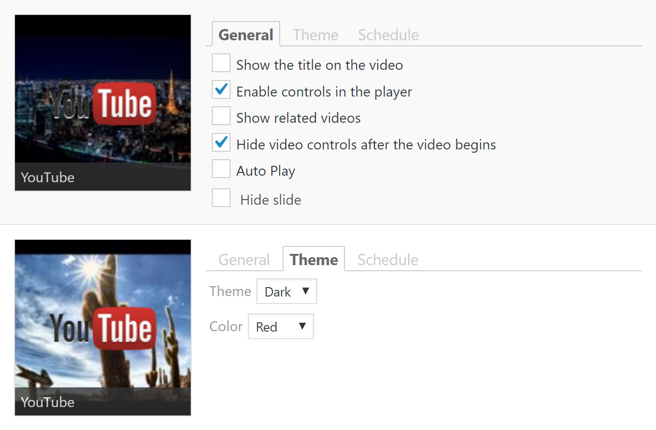Screen dimensions: 656x430
Task: Tick the Show related videos checkbox
Action: click(x=221, y=116)
